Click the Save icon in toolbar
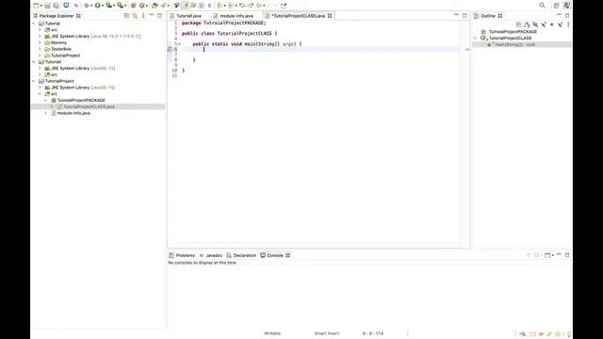This screenshot has width=603, height=339. (x=48, y=6)
